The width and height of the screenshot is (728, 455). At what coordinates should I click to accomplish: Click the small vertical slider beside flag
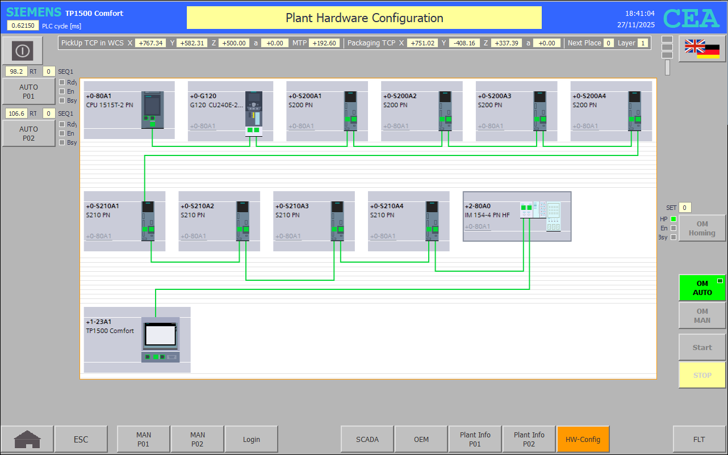[667, 68]
